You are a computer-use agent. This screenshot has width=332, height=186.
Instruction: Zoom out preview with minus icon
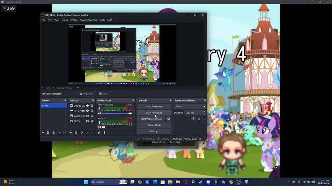pos(42,88)
